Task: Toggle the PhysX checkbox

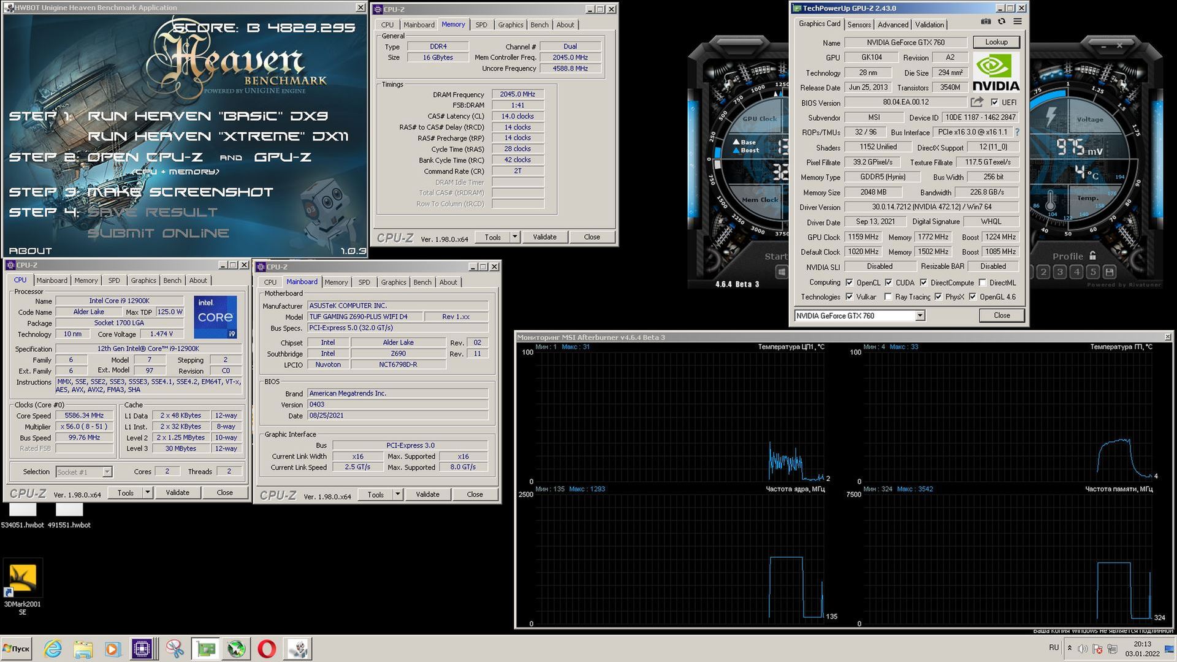Action: click(x=938, y=297)
